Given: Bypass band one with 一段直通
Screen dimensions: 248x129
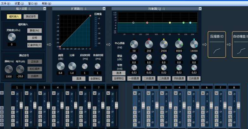Looking at the screenshot, I should (x=134, y=79).
